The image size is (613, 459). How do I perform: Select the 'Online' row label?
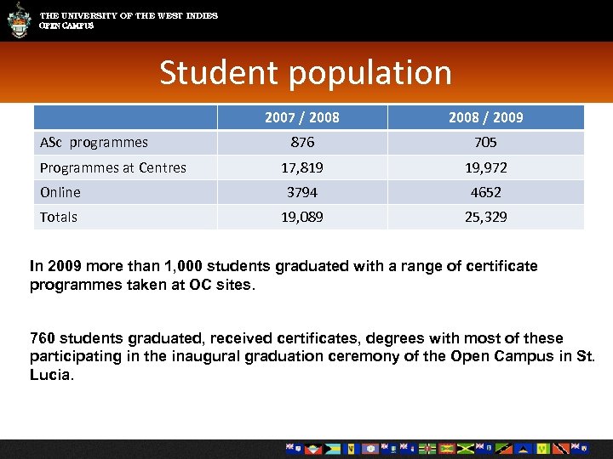[x=60, y=192]
